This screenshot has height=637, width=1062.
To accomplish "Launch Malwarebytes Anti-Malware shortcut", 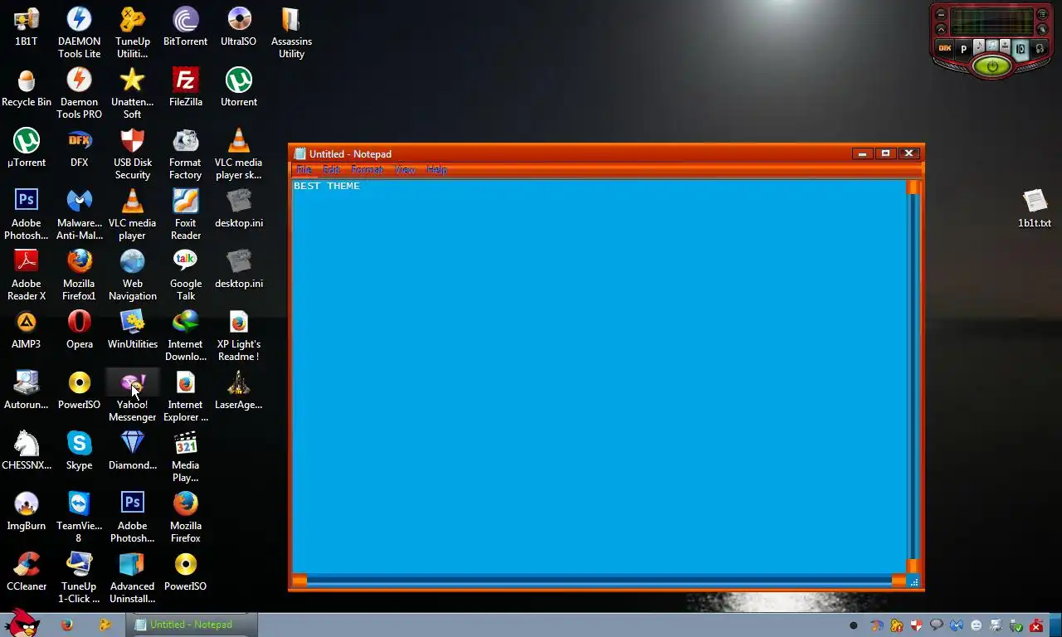I will point(80,214).
